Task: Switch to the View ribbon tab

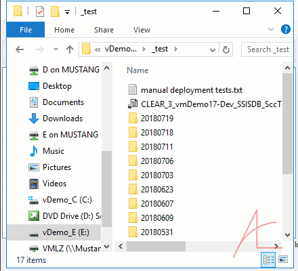Action: click(x=142, y=30)
